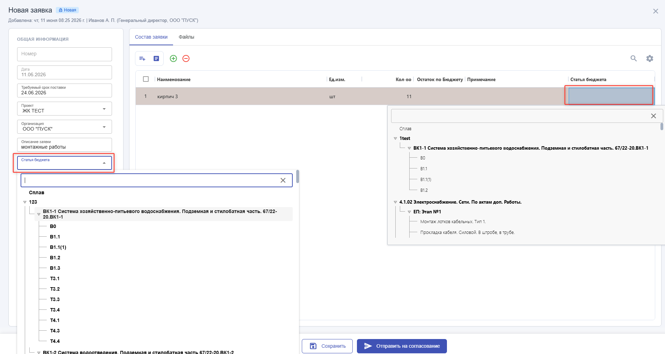The width and height of the screenshot is (665, 354).
Task: Click the add rows list icon
Action: click(x=142, y=58)
